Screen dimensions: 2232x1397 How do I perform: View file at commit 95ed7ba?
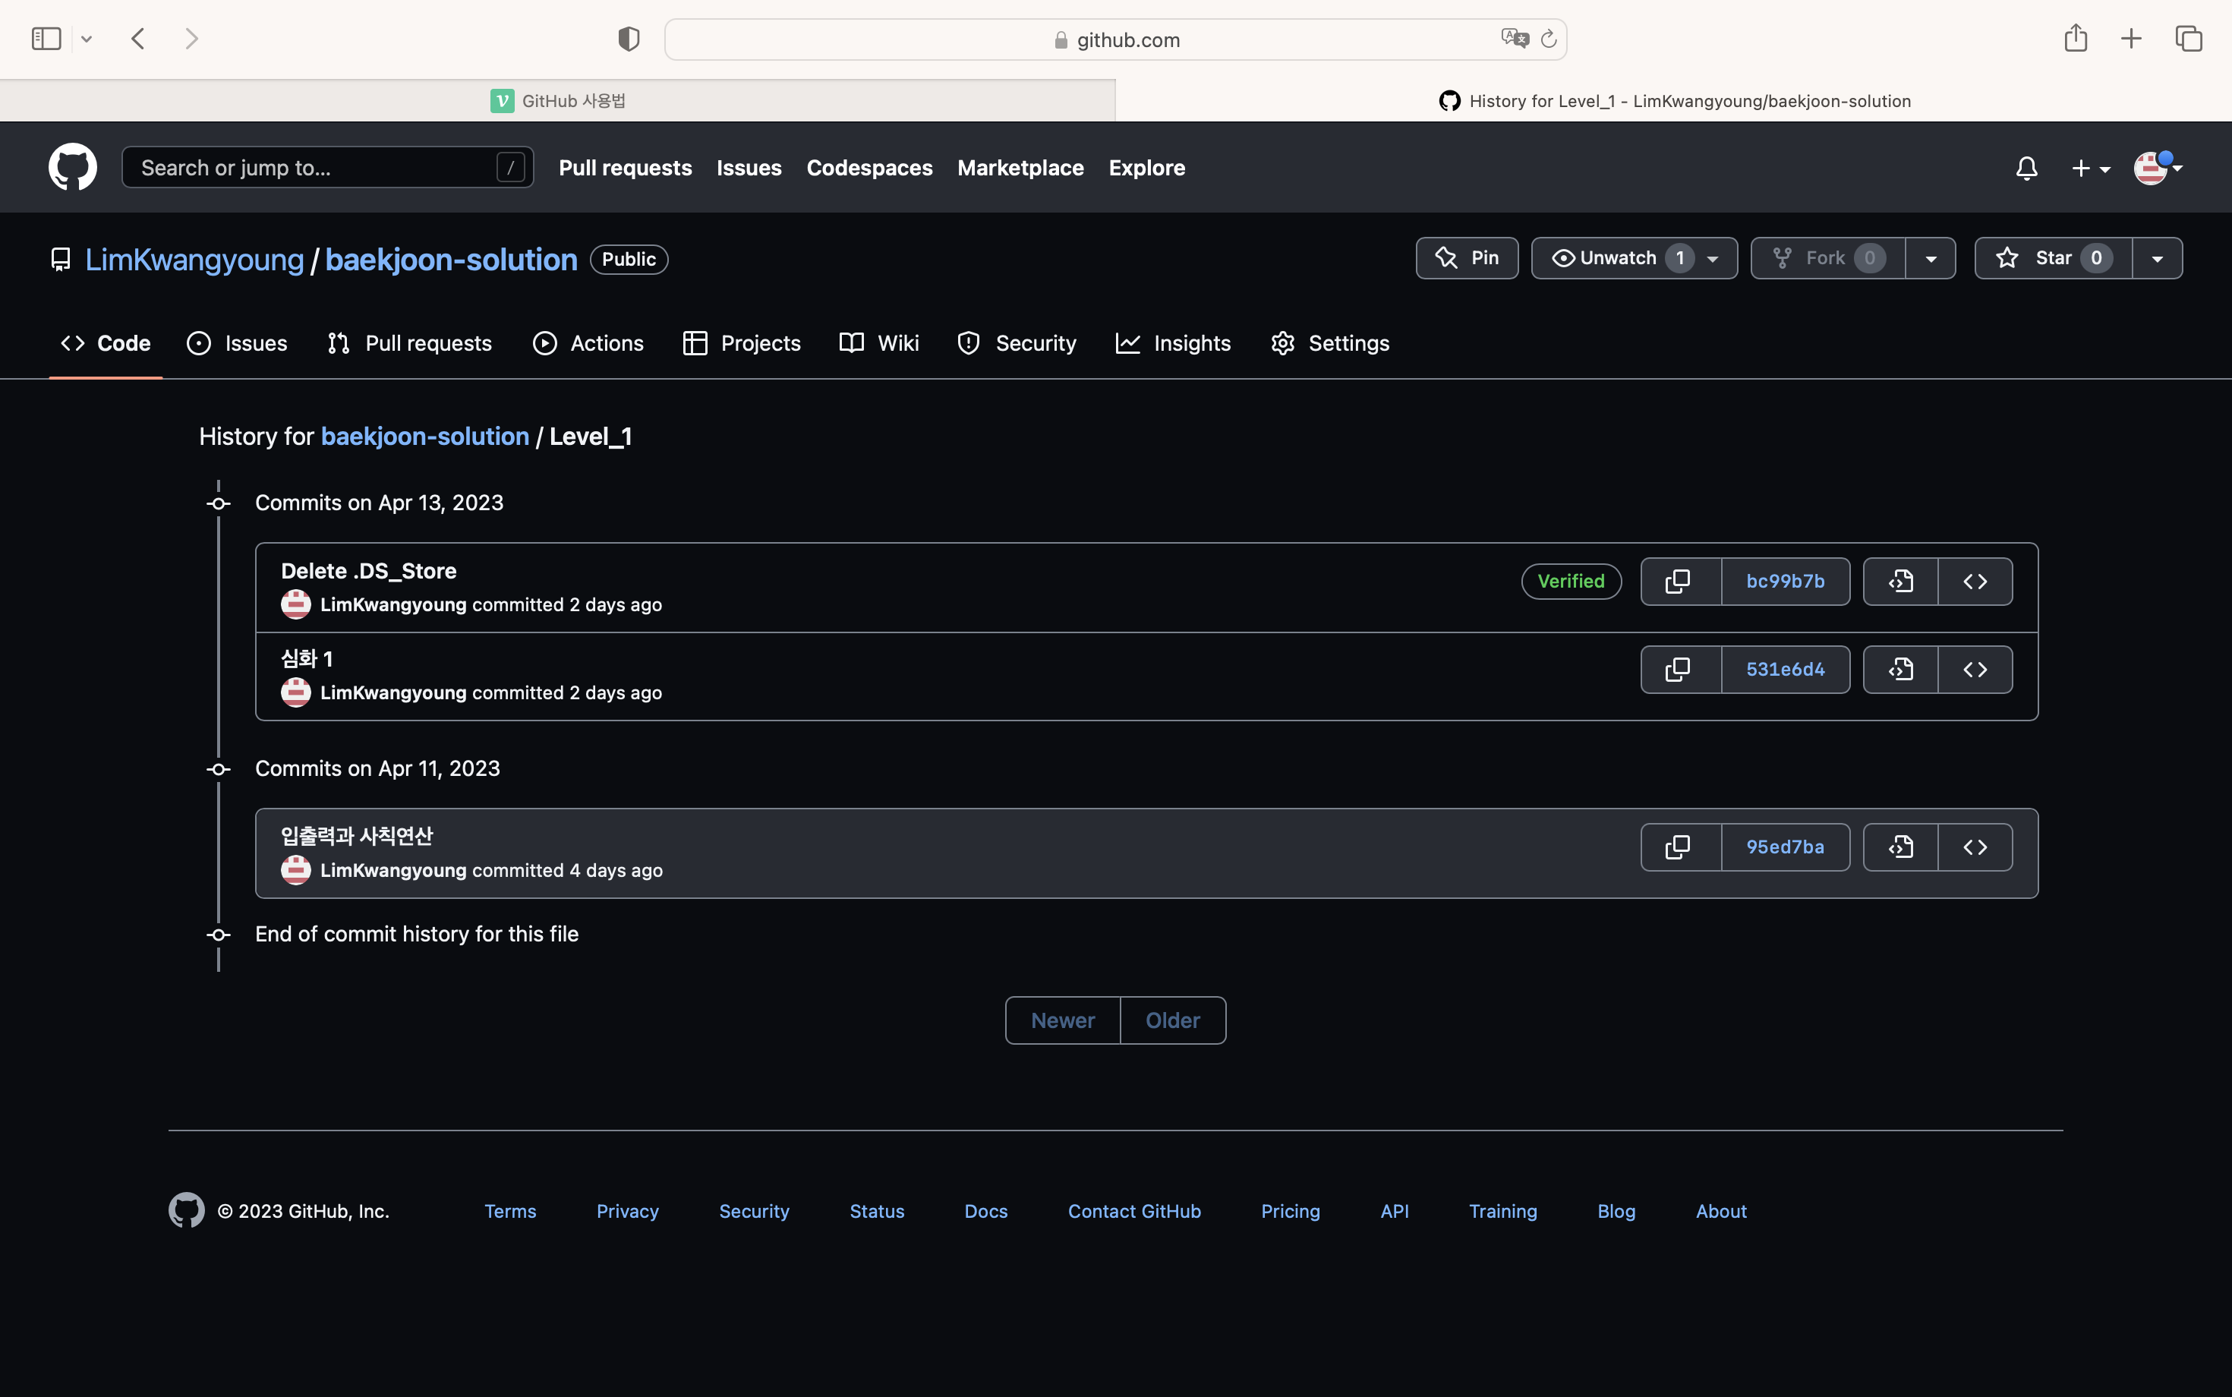click(x=1899, y=847)
